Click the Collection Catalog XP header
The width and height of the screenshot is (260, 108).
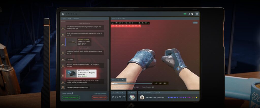169,93
